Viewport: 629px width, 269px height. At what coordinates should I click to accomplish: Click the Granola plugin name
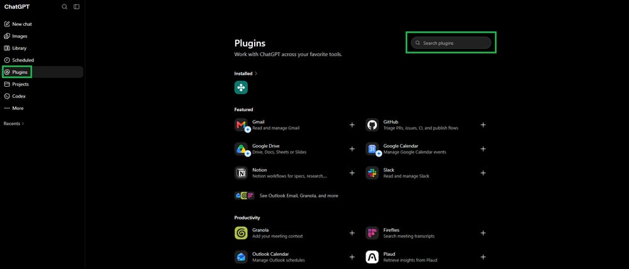(260, 230)
